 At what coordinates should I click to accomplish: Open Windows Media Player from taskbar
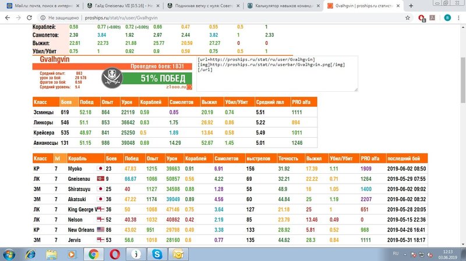point(72,254)
